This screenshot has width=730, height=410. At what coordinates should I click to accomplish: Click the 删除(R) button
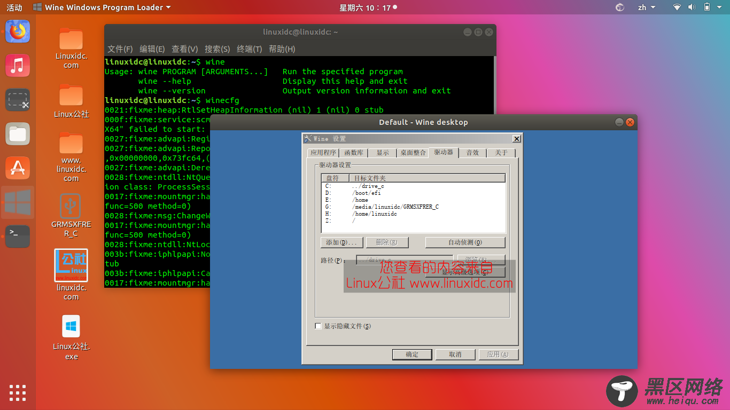tap(386, 242)
